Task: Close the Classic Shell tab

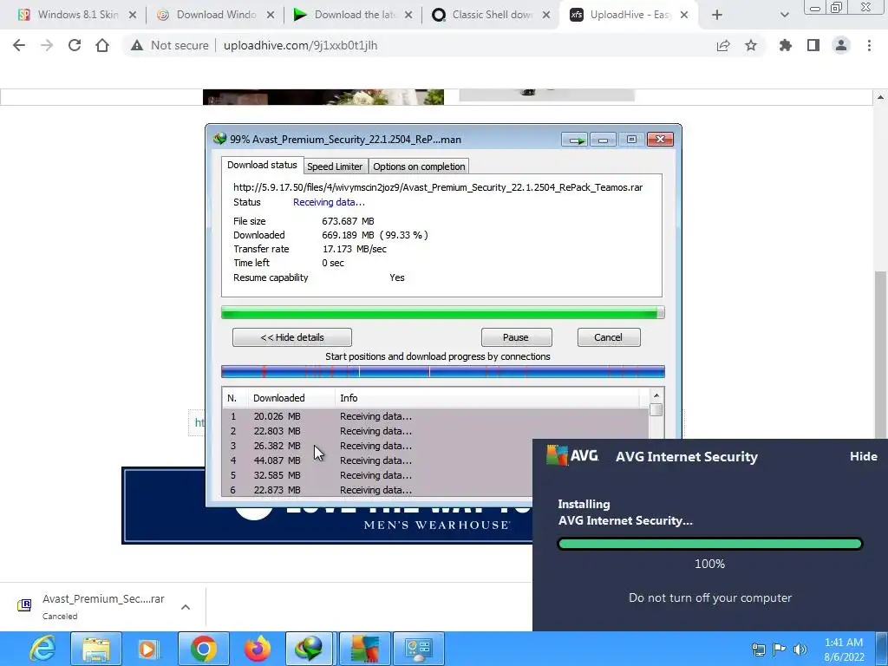Action: coord(546,15)
